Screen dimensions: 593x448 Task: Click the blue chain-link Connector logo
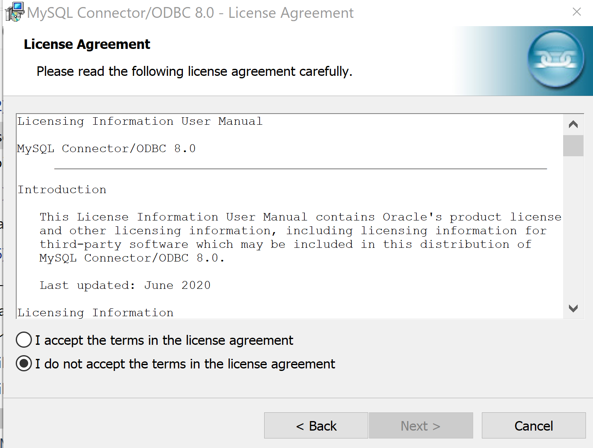coord(556,59)
